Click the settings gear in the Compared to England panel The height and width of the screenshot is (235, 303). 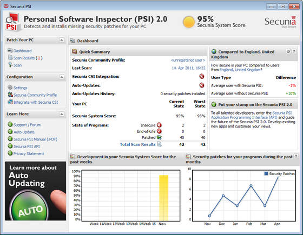coord(288,51)
